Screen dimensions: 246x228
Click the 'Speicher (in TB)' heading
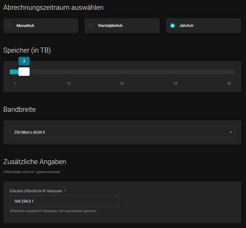point(27,50)
